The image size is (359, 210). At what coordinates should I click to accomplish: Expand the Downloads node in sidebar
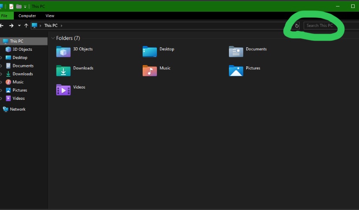point(1,74)
